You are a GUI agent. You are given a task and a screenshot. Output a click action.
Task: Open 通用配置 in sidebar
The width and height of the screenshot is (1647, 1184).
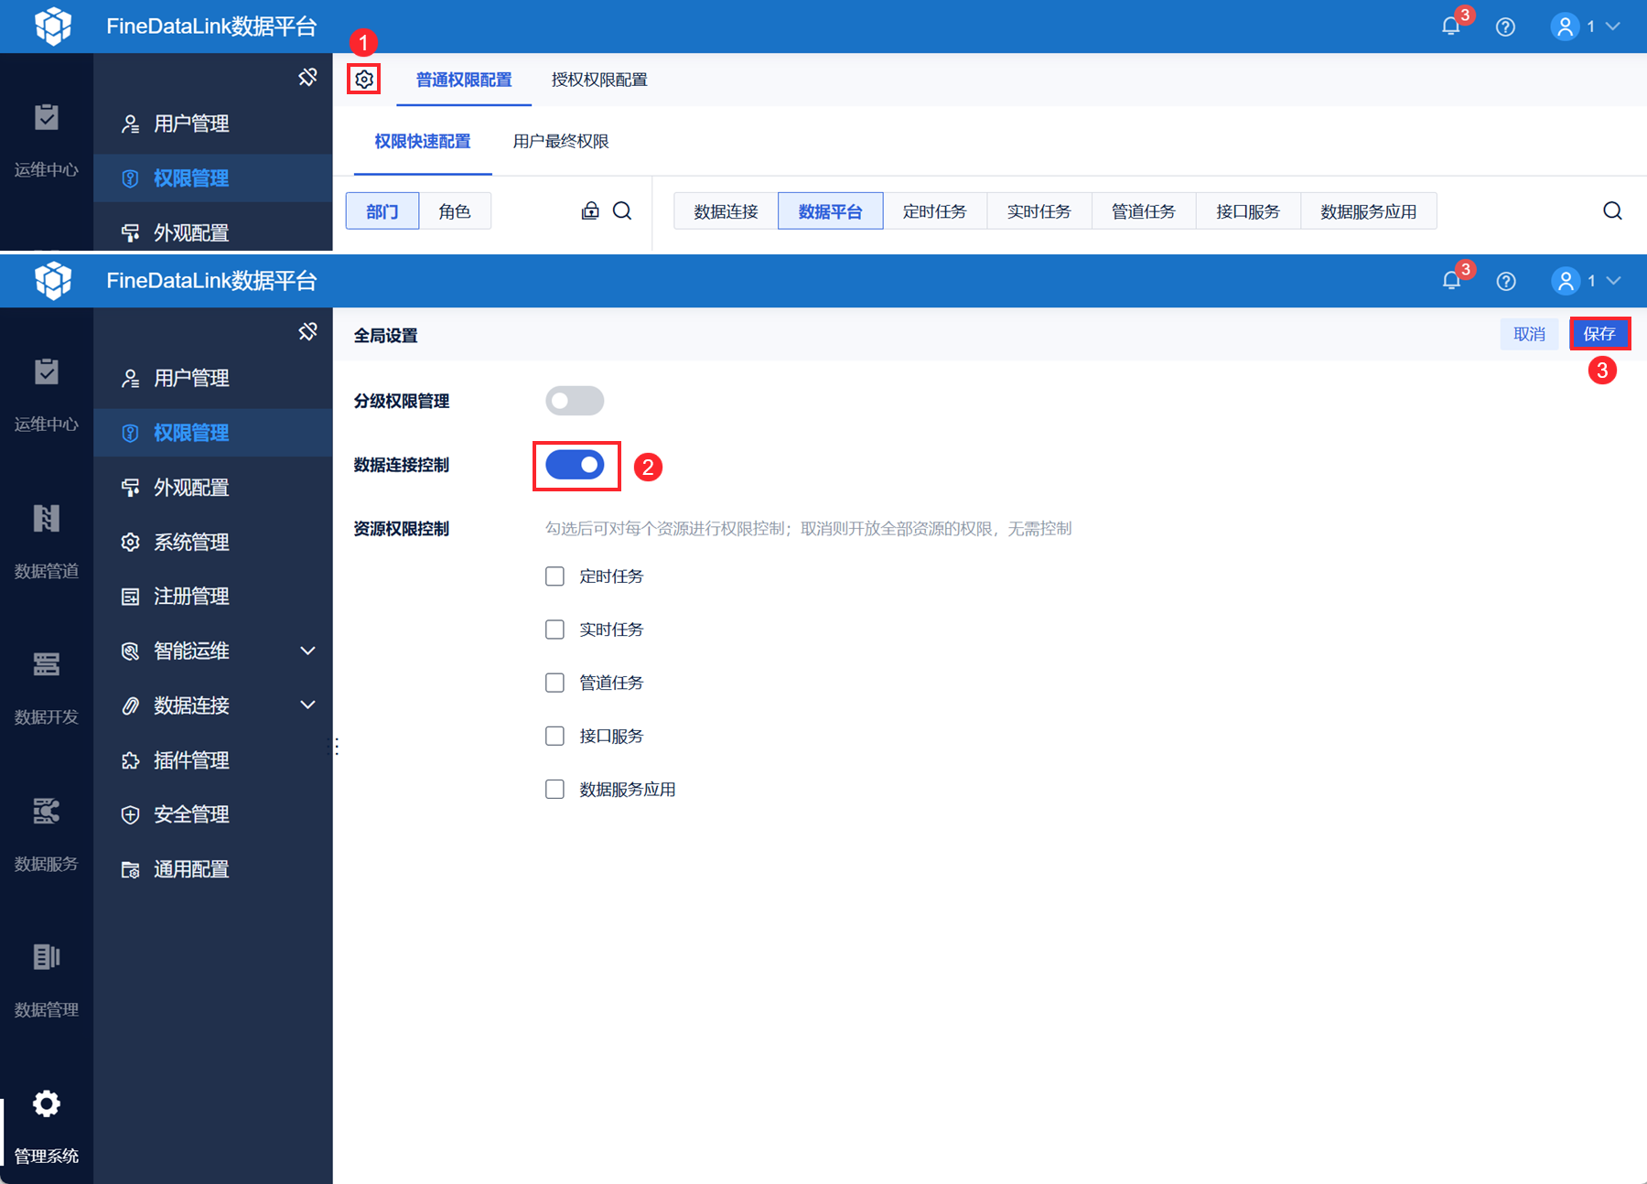tap(213, 869)
